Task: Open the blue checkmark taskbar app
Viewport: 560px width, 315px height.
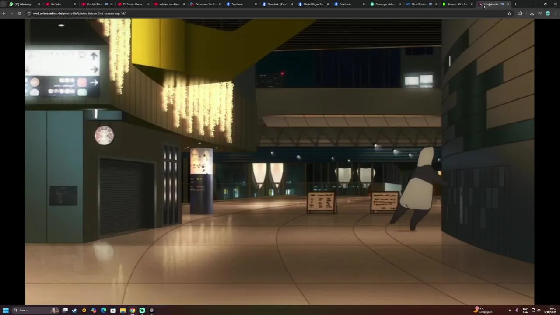Action: (x=74, y=310)
